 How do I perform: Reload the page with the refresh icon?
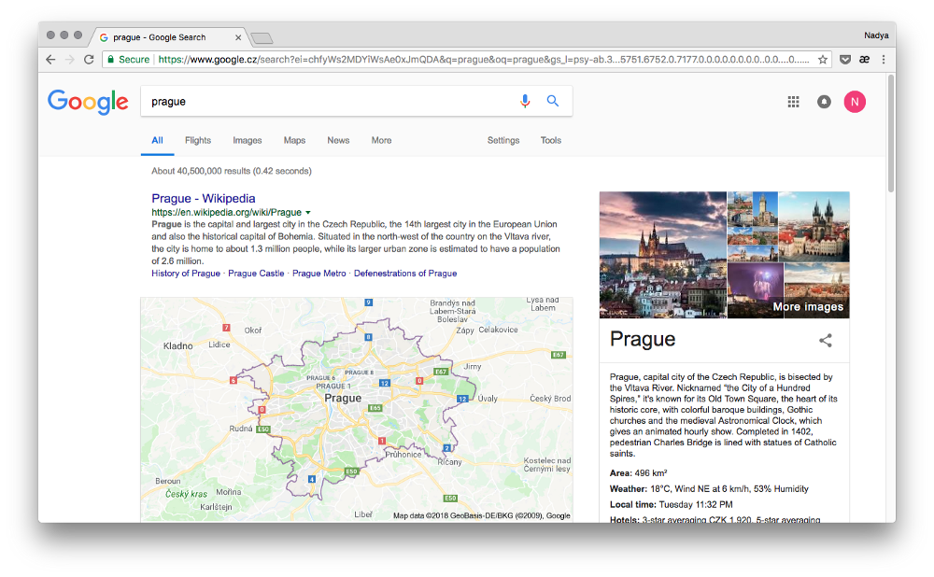89,60
